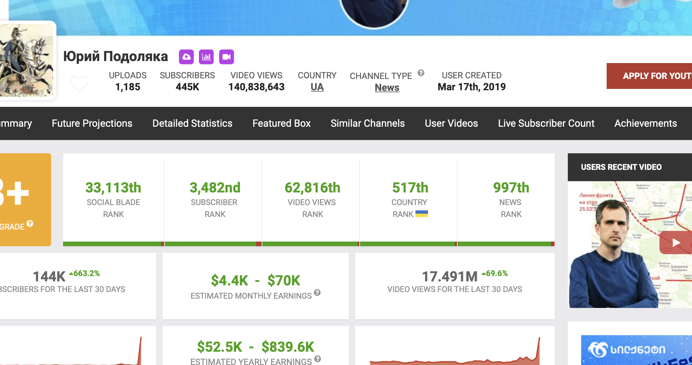Click the Estimated Monthly Earnings help icon

[317, 293]
